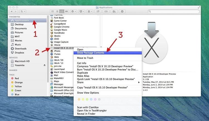Open the Dropbox toolbar dropdown

[x=82, y=11]
